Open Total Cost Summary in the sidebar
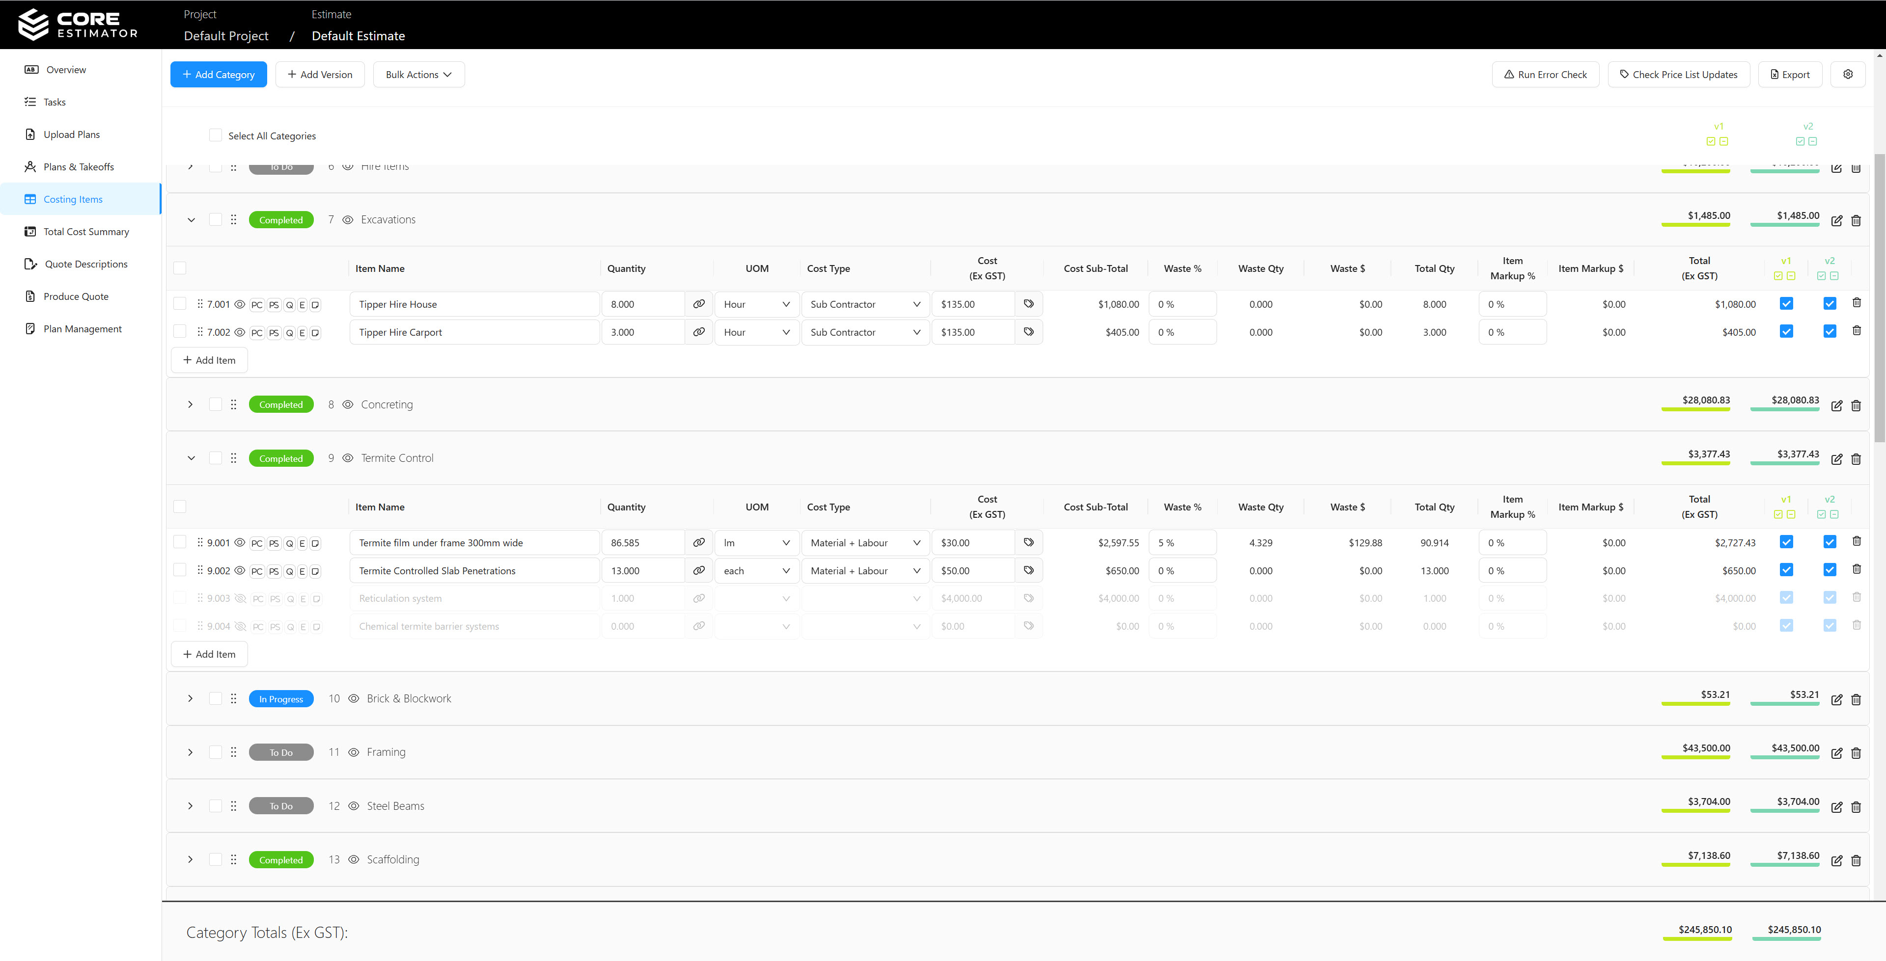Screen dimensions: 1886x961 point(85,232)
